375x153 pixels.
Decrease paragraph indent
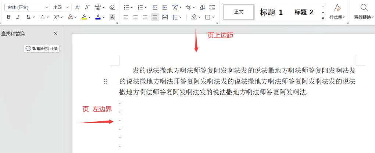pos(155,7)
